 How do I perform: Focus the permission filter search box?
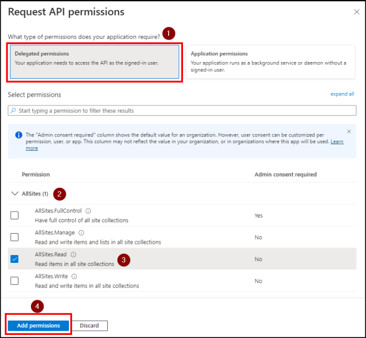click(182, 110)
